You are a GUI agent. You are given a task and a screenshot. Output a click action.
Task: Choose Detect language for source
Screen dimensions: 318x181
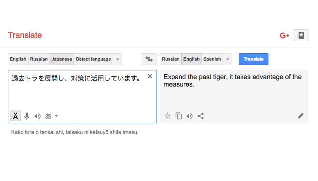point(93,59)
